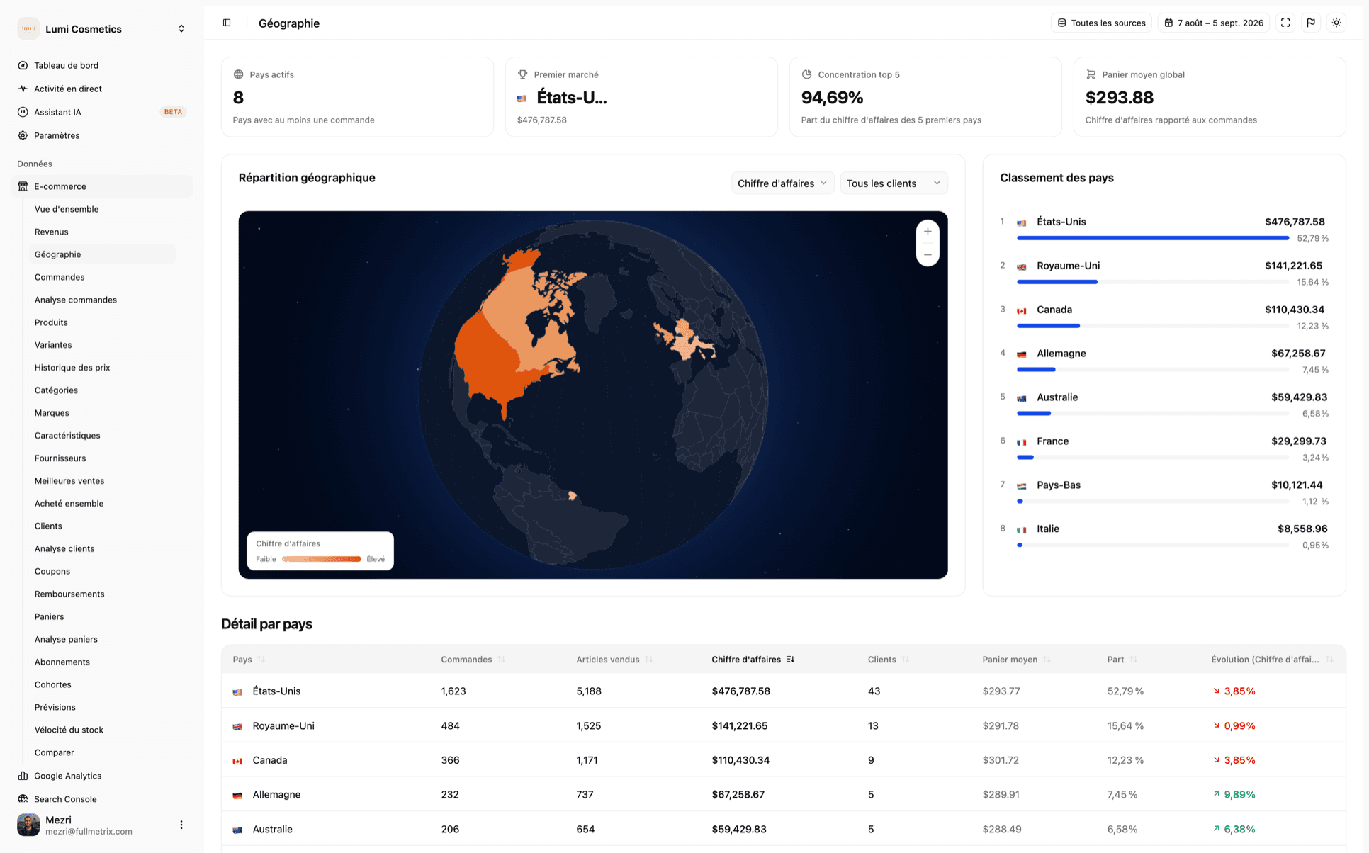Sort table by Évolution column arrows
The width and height of the screenshot is (1369, 853).
pos(1329,660)
